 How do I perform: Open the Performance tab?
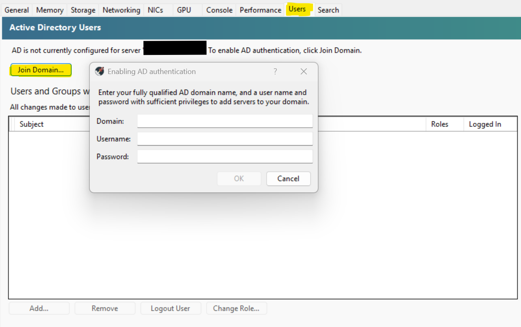[260, 10]
